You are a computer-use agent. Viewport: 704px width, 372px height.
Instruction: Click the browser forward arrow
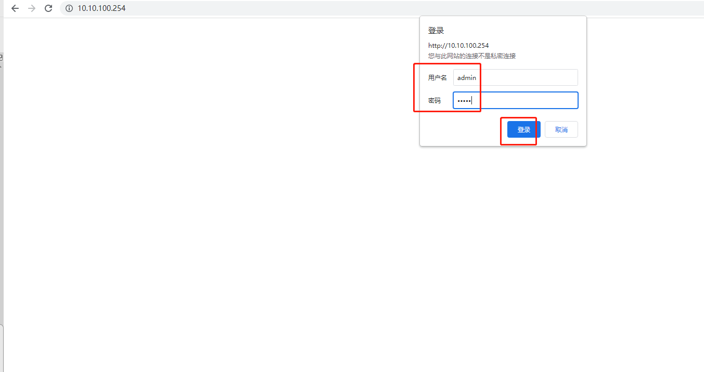(32, 8)
